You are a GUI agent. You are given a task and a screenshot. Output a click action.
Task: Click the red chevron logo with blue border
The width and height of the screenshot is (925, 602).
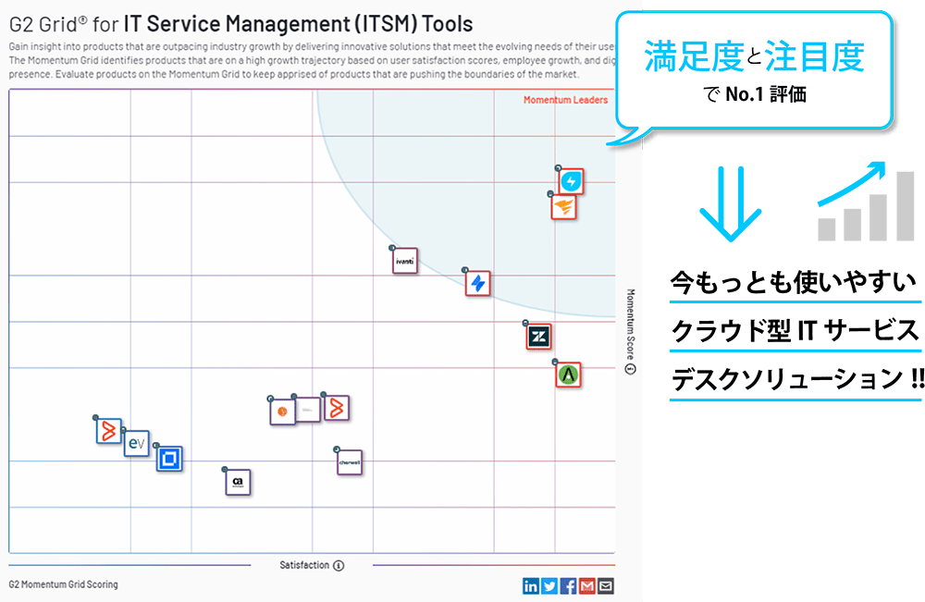point(109,431)
